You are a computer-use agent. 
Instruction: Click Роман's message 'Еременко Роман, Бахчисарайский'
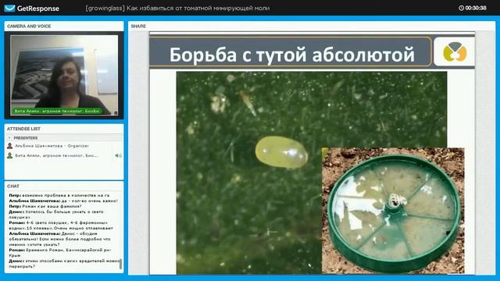[60, 253]
